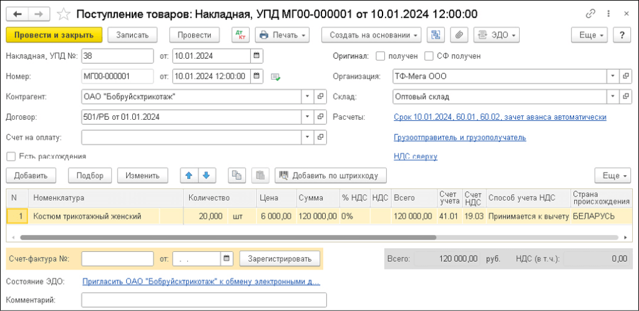Click Добавить по штрихкоду button
The image size is (639, 311).
pos(331,176)
